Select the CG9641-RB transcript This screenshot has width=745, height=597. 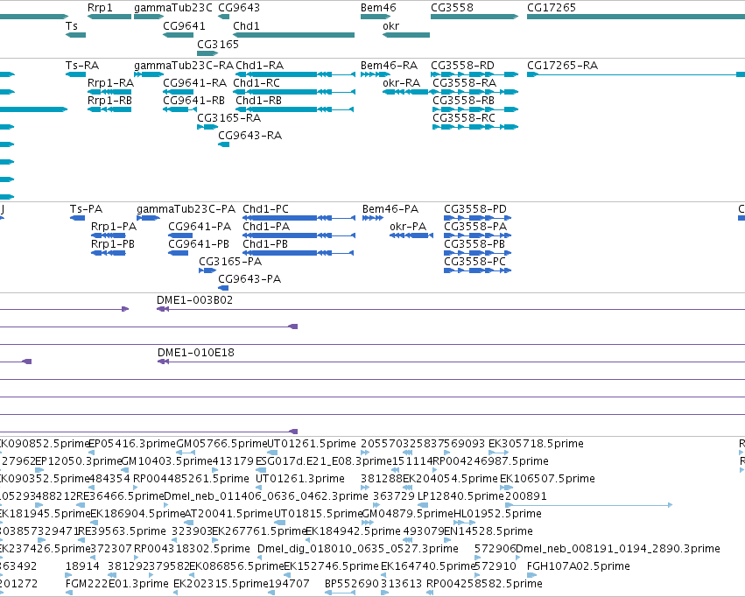[x=180, y=109]
